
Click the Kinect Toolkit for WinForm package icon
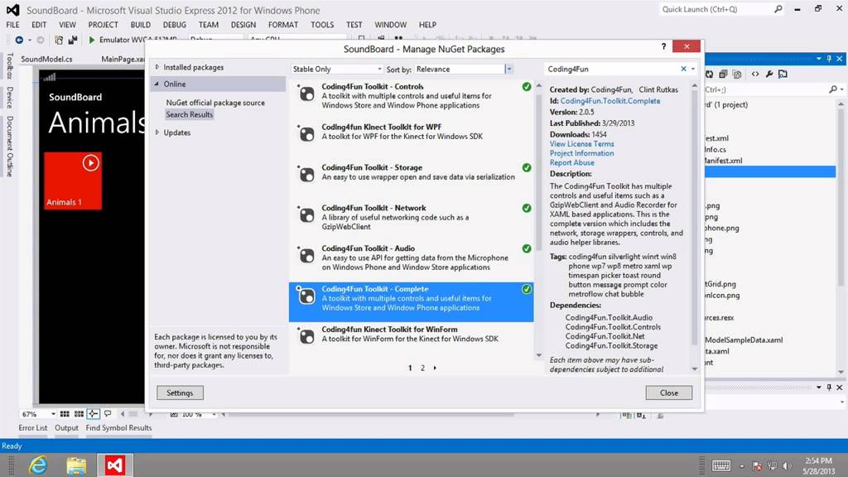(x=306, y=336)
